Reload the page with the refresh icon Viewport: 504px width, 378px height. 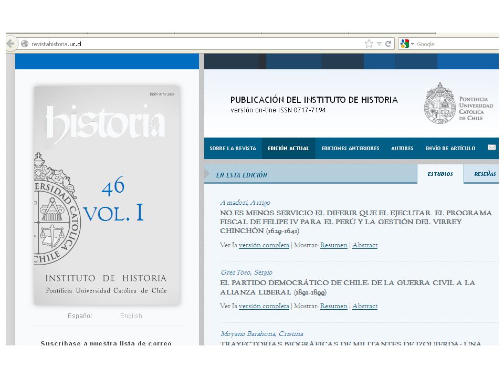(x=388, y=44)
